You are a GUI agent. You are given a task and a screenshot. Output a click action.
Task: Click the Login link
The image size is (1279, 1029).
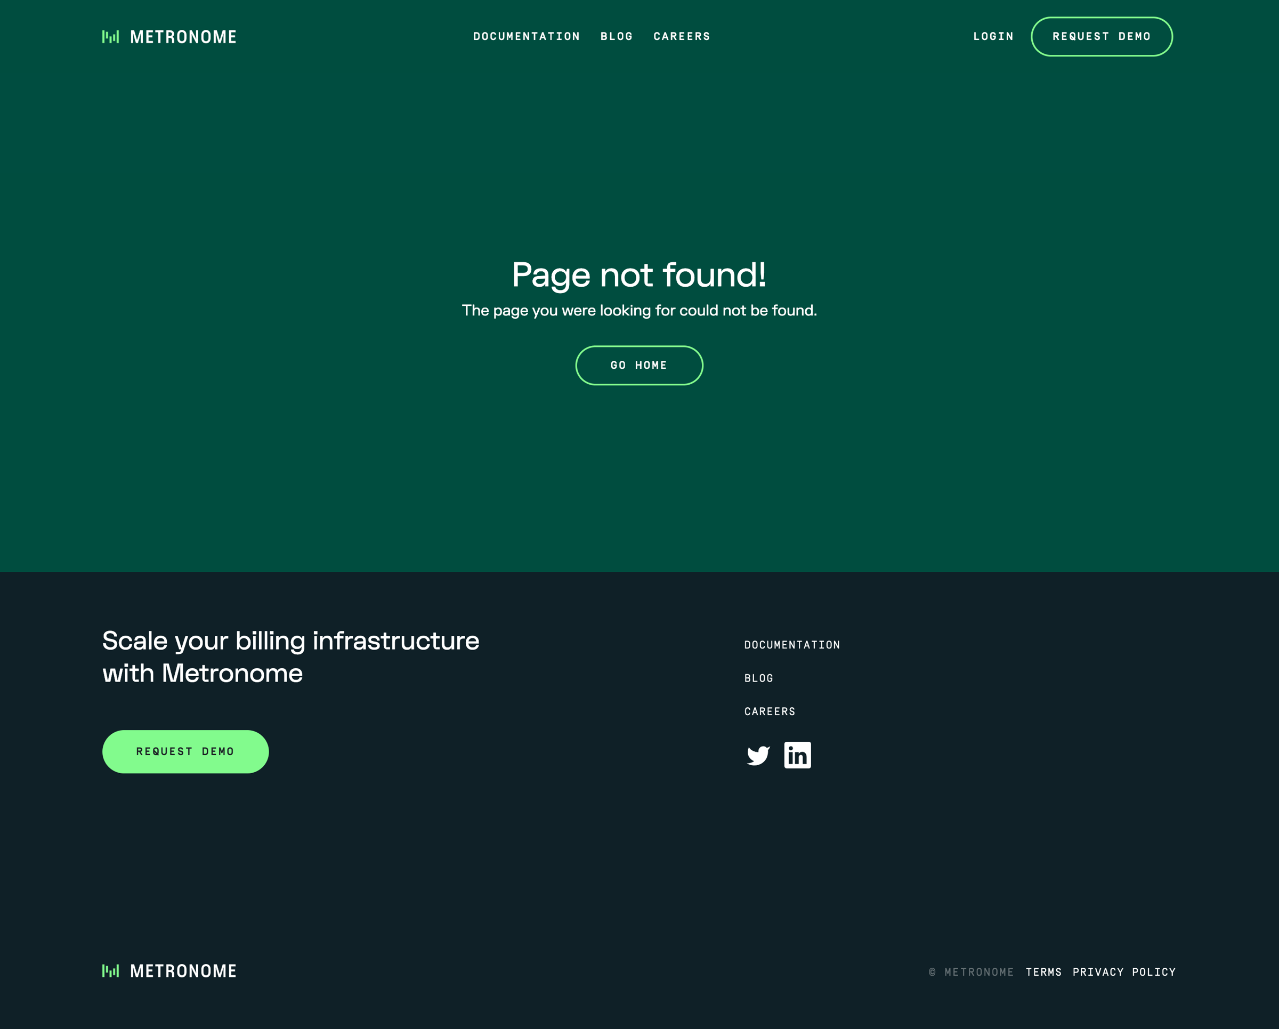point(993,36)
